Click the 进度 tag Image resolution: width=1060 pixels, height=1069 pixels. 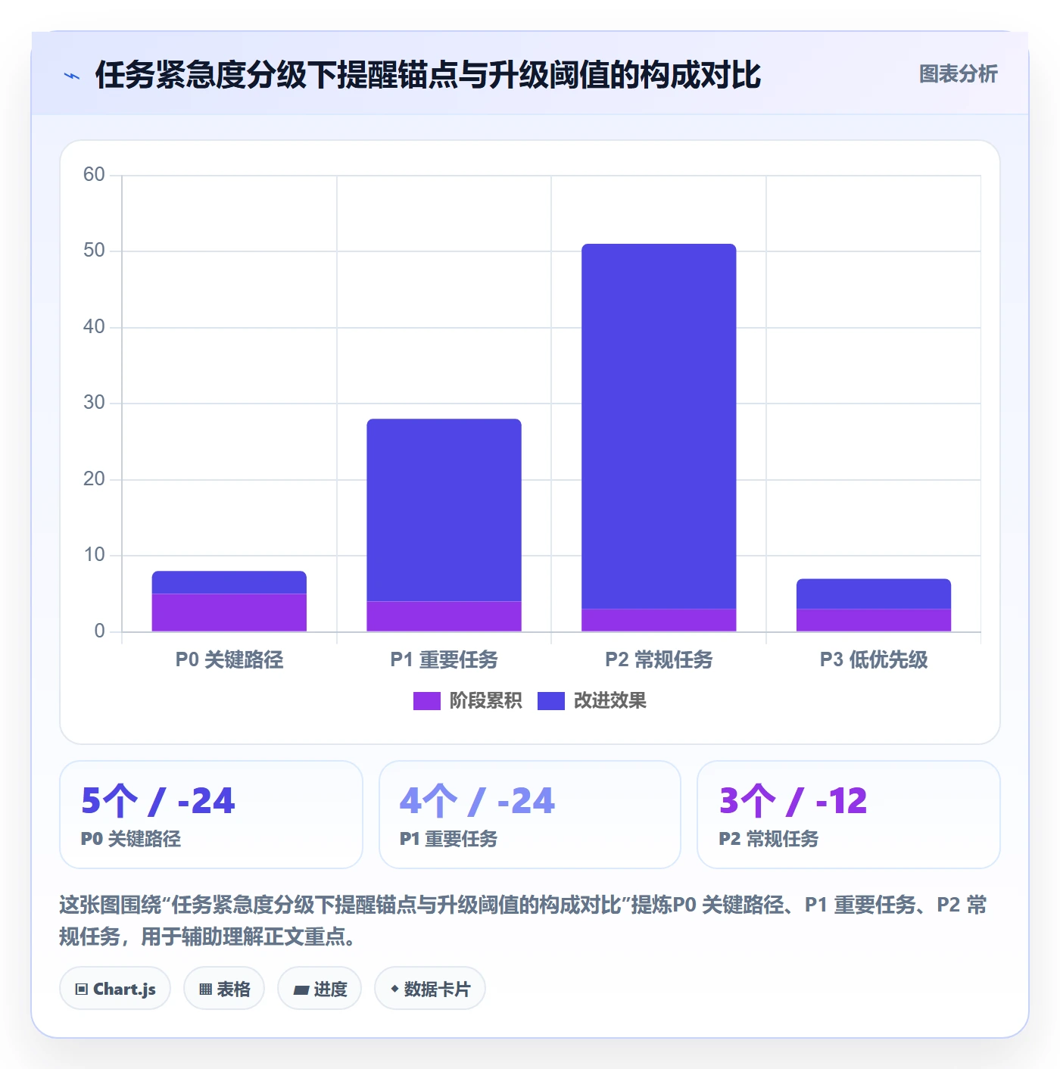tap(320, 988)
